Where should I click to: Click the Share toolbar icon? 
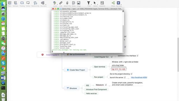tap(113, 3)
